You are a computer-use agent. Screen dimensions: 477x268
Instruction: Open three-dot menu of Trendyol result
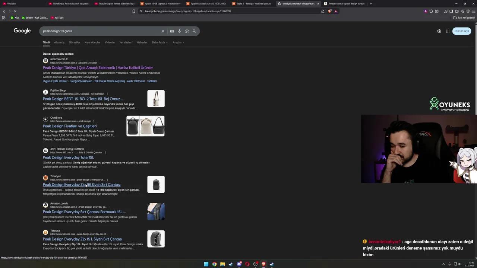pyautogui.click(x=108, y=180)
